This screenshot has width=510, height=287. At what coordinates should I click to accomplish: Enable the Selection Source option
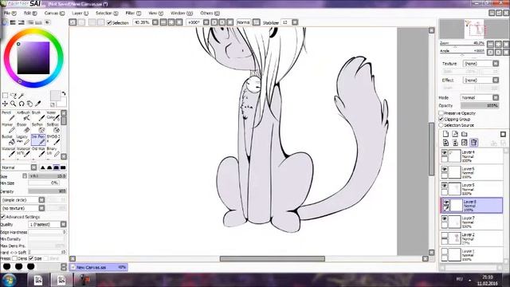click(x=441, y=125)
